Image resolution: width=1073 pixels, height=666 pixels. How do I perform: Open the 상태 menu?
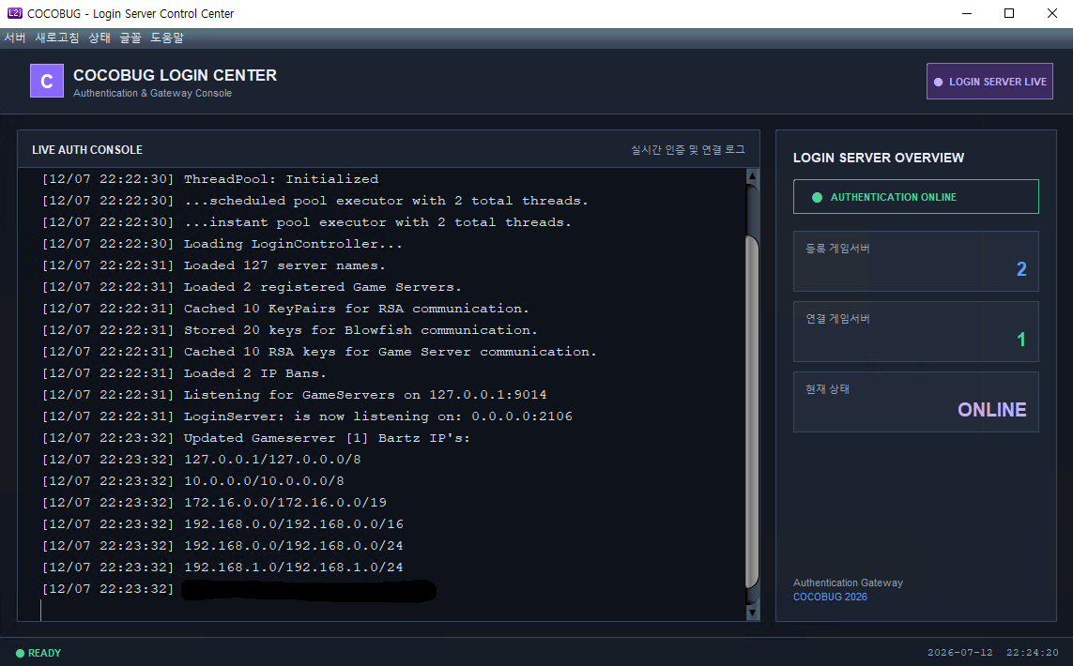pyautogui.click(x=100, y=38)
